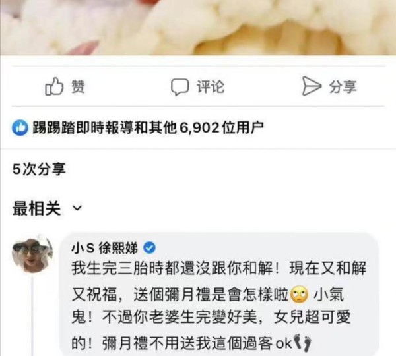
Task: Open the comment speech bubble icon
Action: point(180,87)
